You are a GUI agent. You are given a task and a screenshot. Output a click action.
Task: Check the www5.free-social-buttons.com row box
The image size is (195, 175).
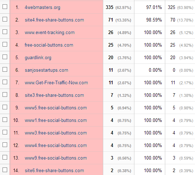click(5, 107)
